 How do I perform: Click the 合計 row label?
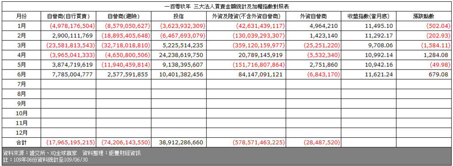pos(21,142)
